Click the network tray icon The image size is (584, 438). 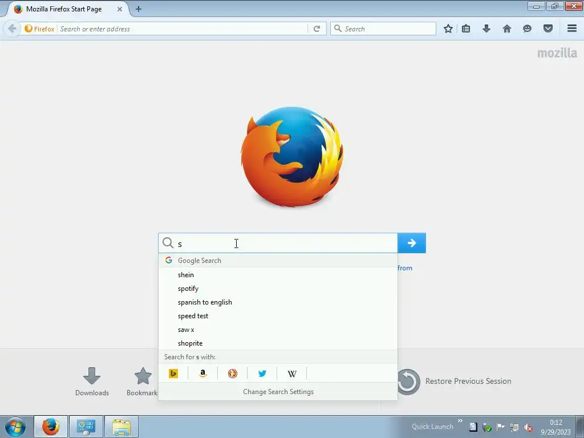click(x=514, y=427)
